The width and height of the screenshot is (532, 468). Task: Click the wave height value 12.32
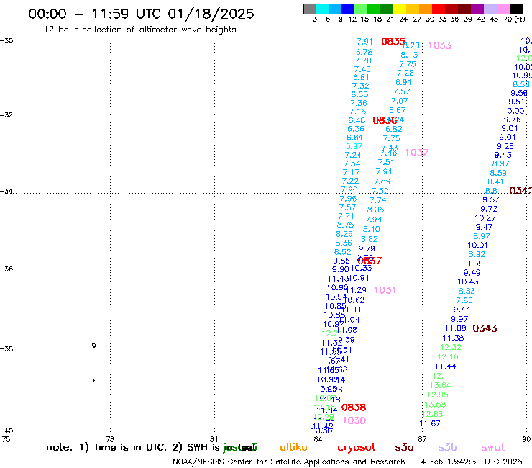click(x=451, y=347)
